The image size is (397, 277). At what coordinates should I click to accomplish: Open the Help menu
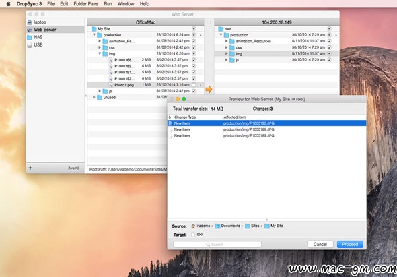[x=145, y=4]
